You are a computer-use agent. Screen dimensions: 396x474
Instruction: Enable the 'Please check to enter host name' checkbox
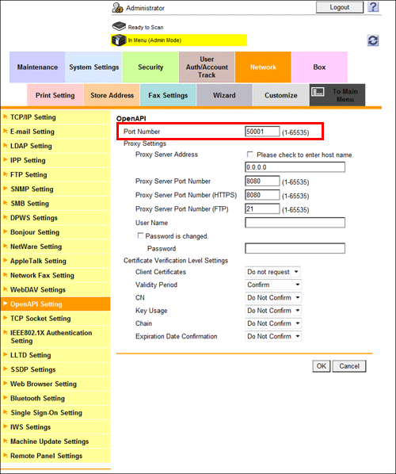(249, 155)
